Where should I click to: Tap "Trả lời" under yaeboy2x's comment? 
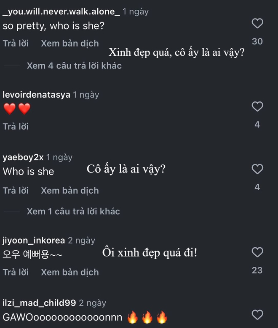click(16, 191)
